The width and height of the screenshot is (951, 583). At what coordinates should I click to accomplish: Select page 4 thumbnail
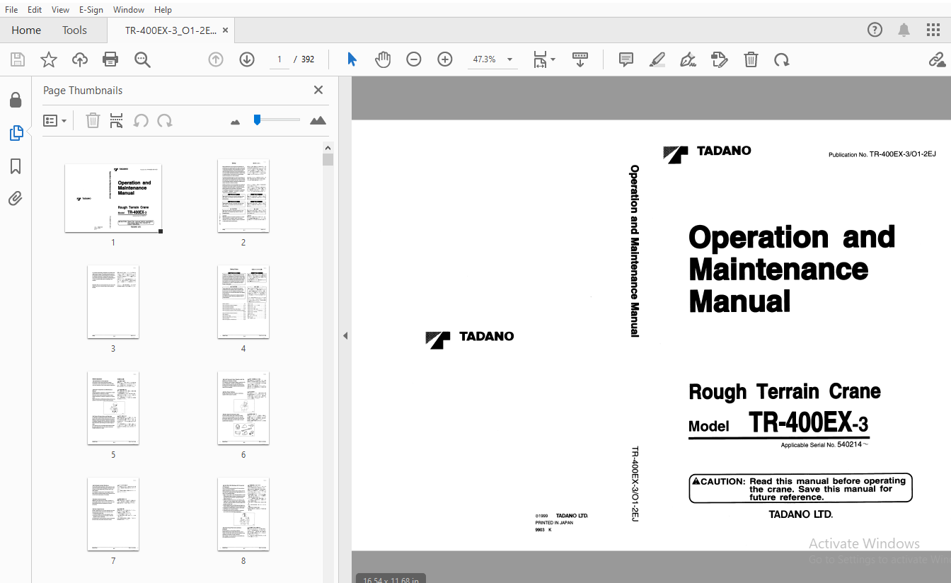[243, 301]
